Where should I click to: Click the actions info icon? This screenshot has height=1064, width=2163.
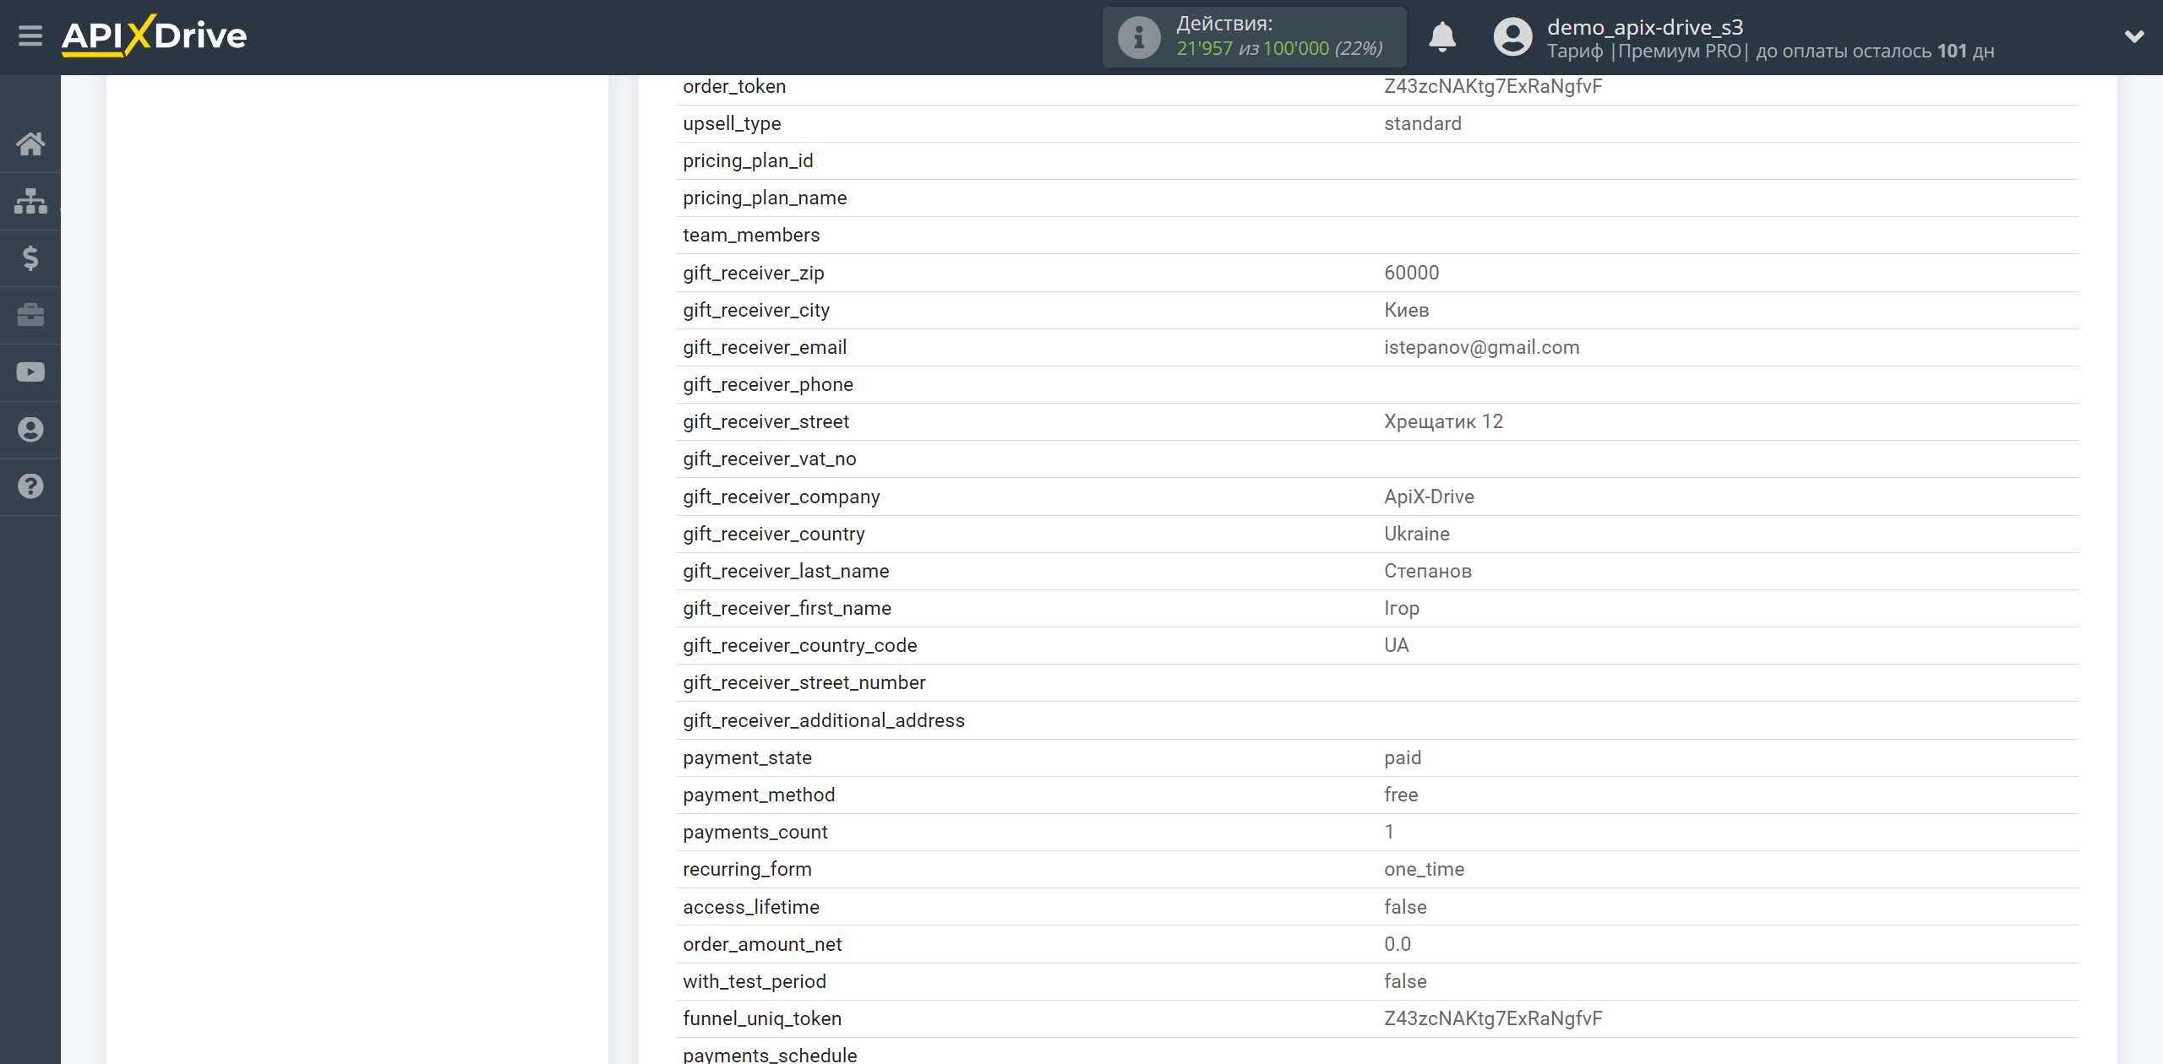point(1139,37)
